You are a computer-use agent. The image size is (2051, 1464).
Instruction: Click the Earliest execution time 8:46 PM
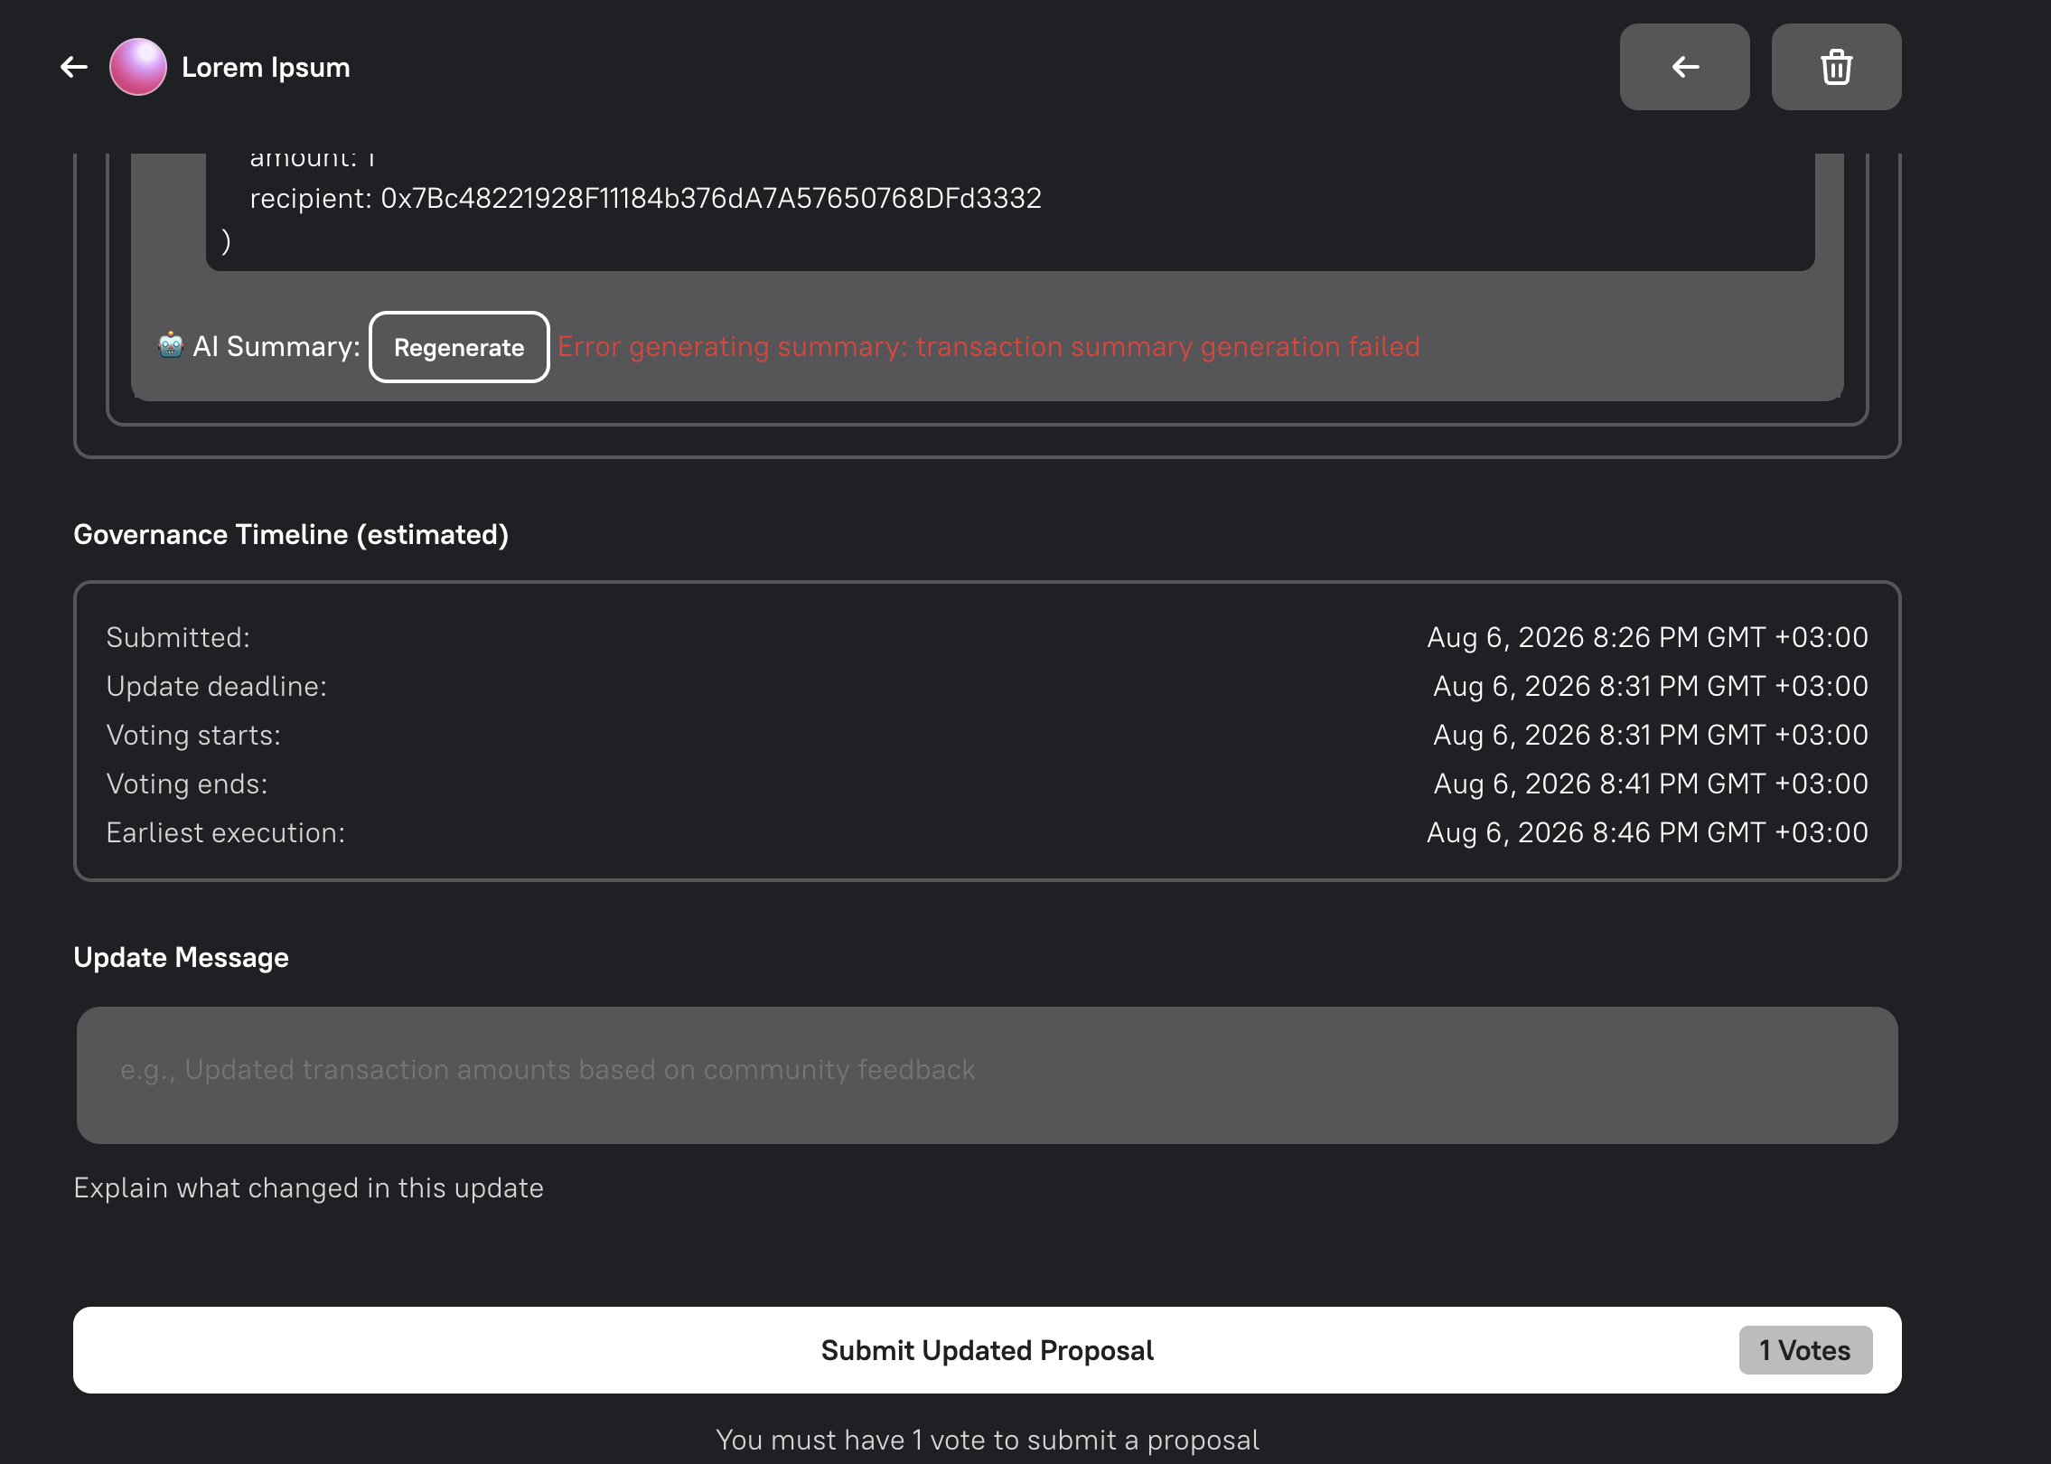coord(1647,832)
